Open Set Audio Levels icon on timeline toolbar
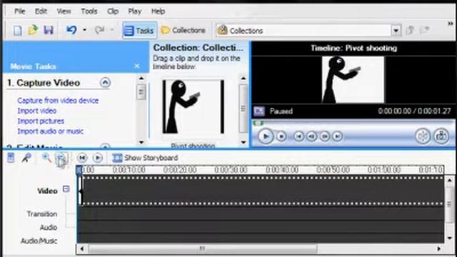 (11, 158)
